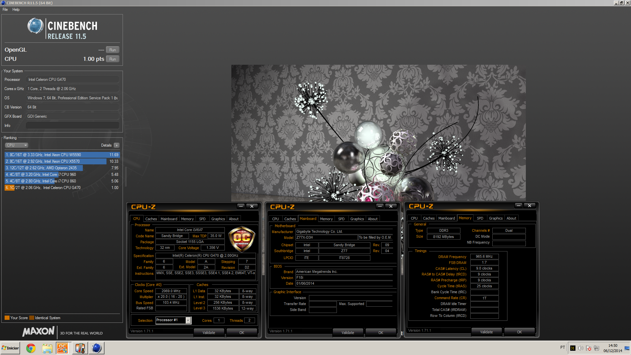Minimize the middle CPU-Z window

(380, 206)
